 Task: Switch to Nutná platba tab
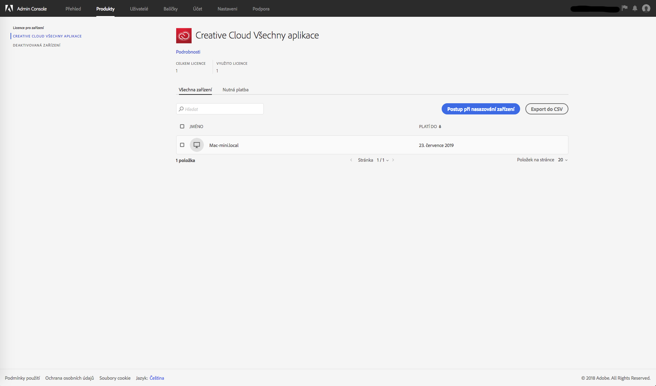coord(236,90)
